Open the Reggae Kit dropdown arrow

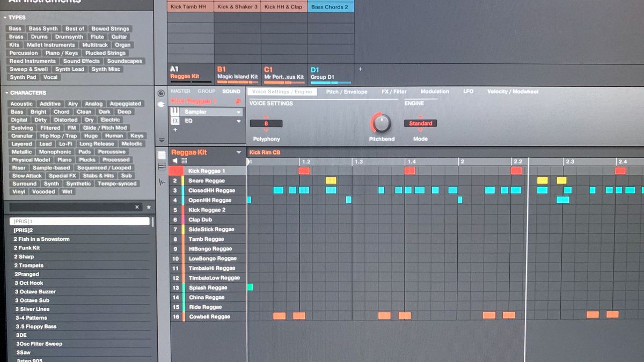point(238,152)
